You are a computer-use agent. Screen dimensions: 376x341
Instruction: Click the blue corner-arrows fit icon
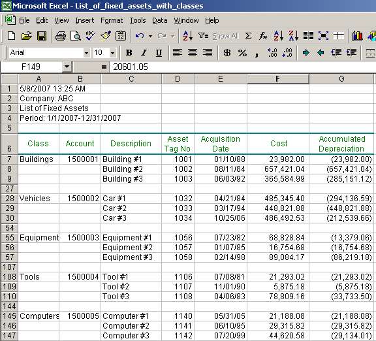pyautogui.click(x=323, y=36)
